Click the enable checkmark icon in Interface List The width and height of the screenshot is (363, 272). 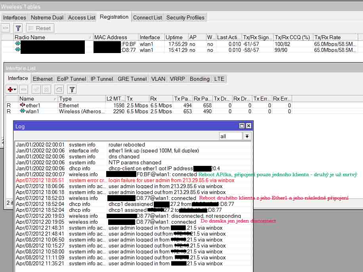(x=36, y=89)
